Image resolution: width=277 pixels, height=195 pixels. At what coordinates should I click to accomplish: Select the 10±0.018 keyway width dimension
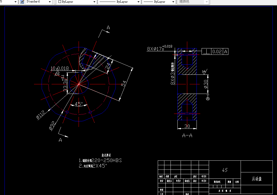pos(59,68)
